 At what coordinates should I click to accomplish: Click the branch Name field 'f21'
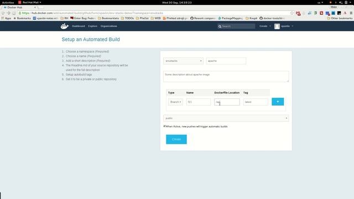tap(199, 102)
